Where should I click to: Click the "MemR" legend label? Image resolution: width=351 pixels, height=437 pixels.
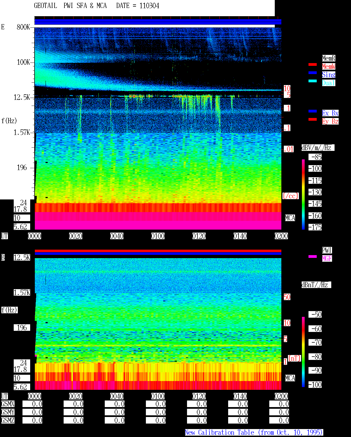pyautogui.click(x=329, y=58)
